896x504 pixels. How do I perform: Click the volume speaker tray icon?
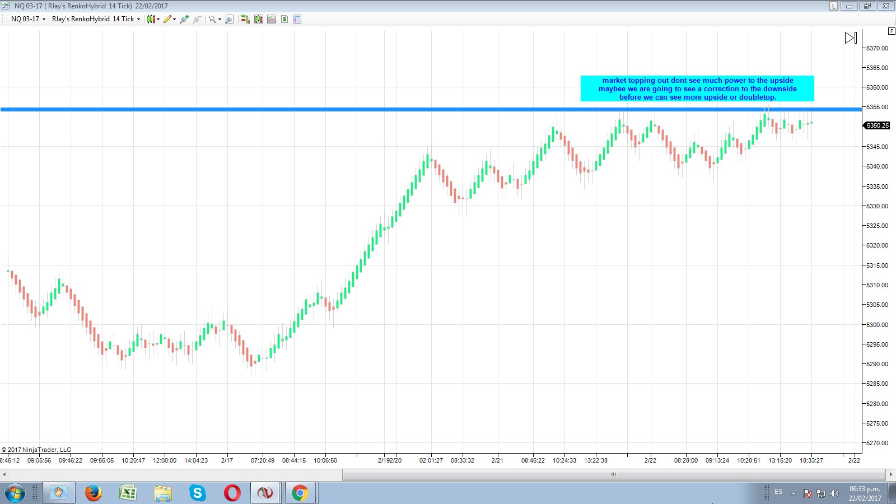tap(834, 493)
